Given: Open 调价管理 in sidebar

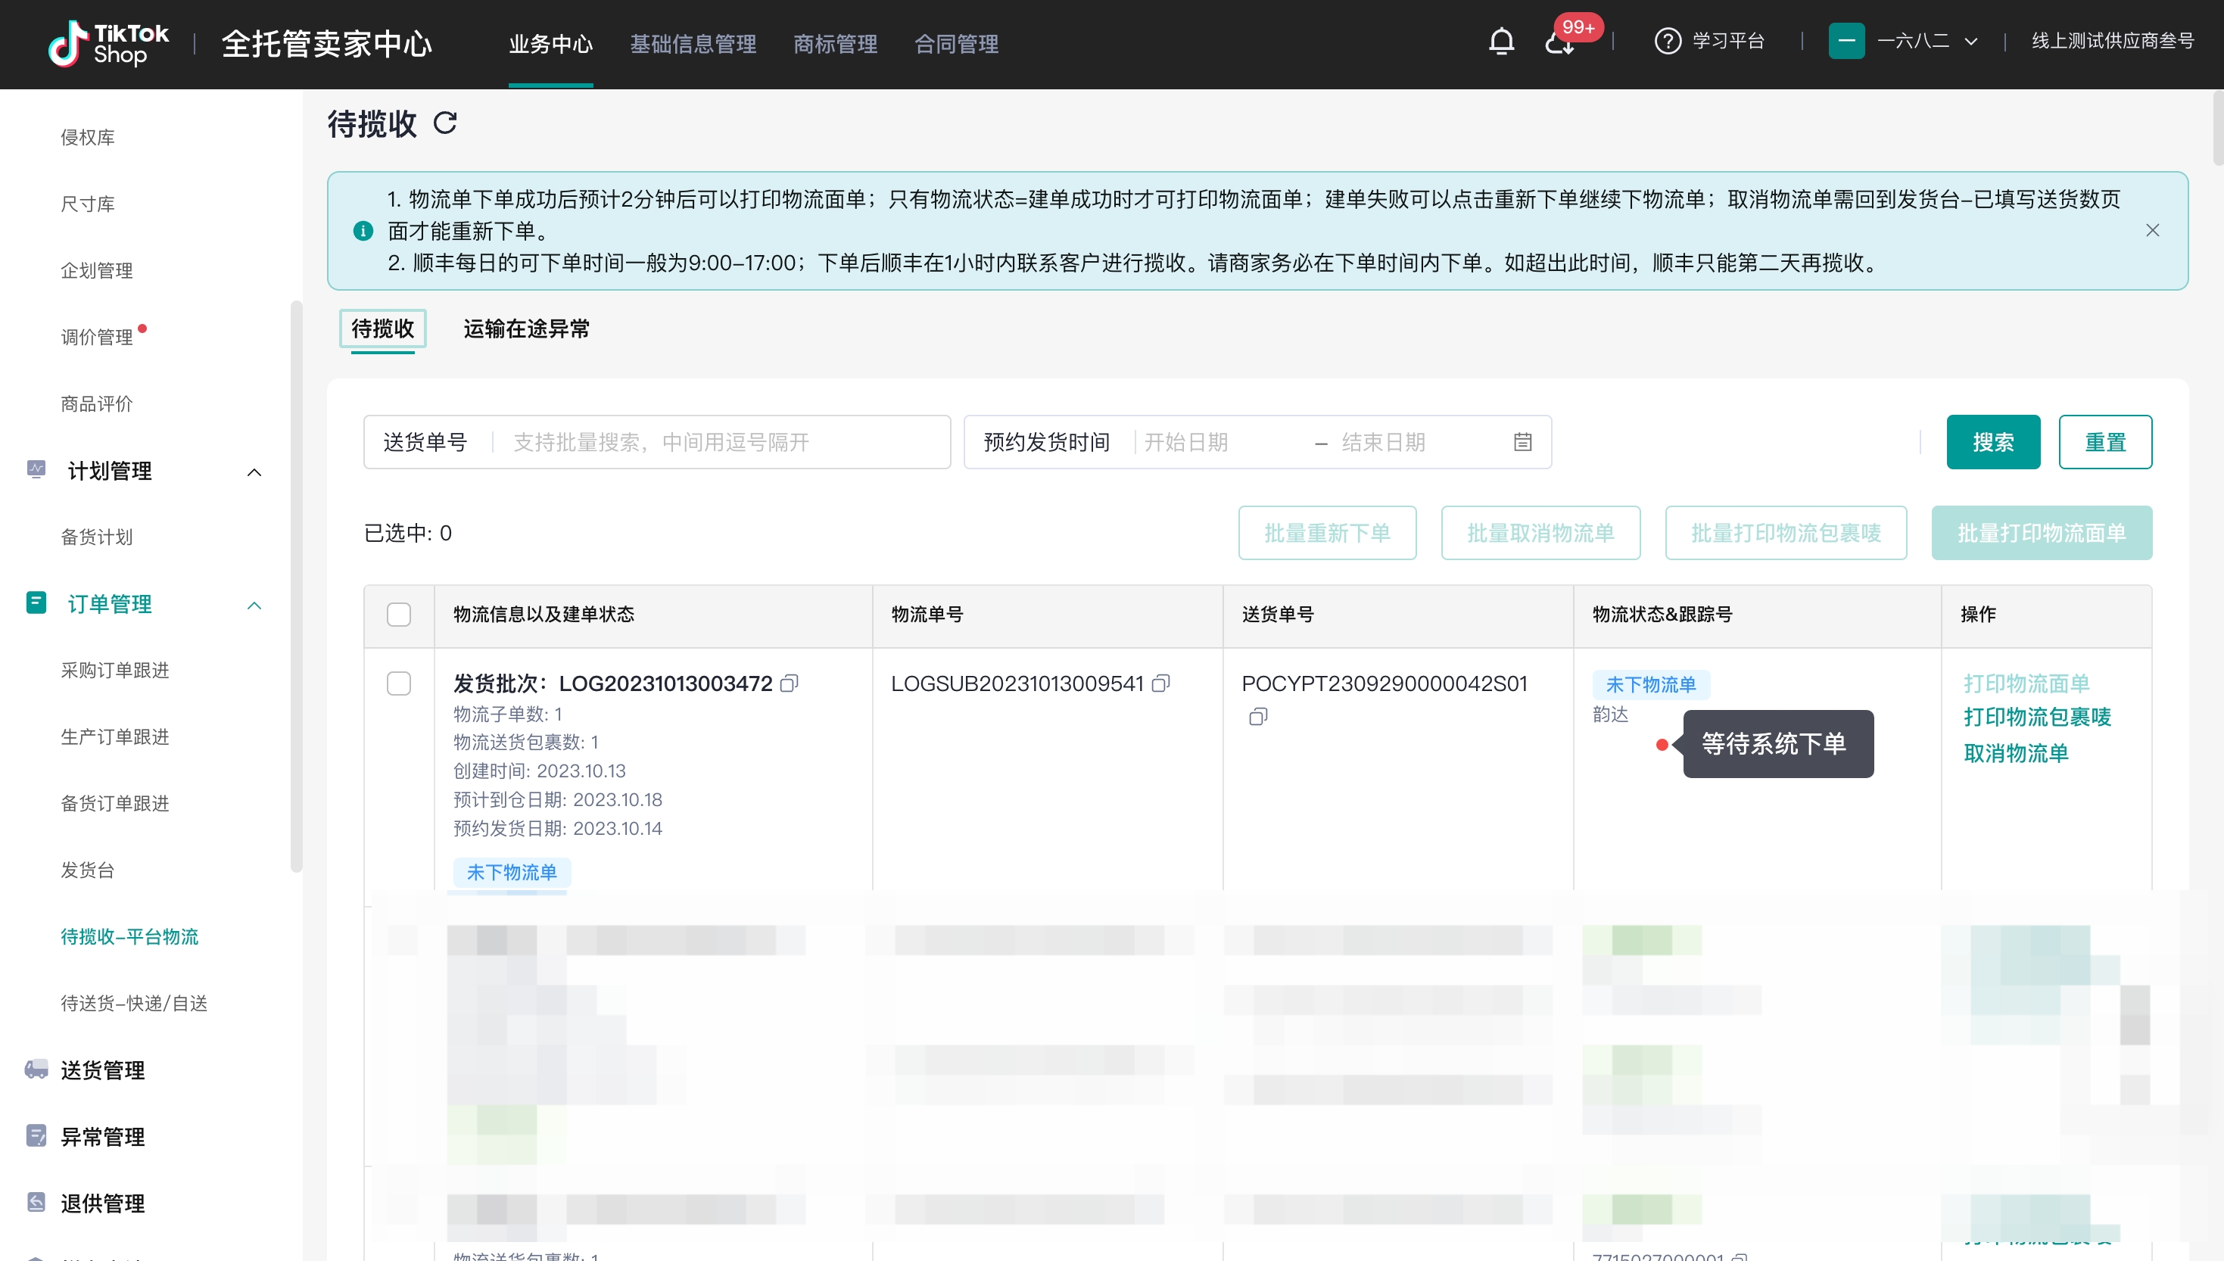Looking at the screenshot, I should [97, 337].
